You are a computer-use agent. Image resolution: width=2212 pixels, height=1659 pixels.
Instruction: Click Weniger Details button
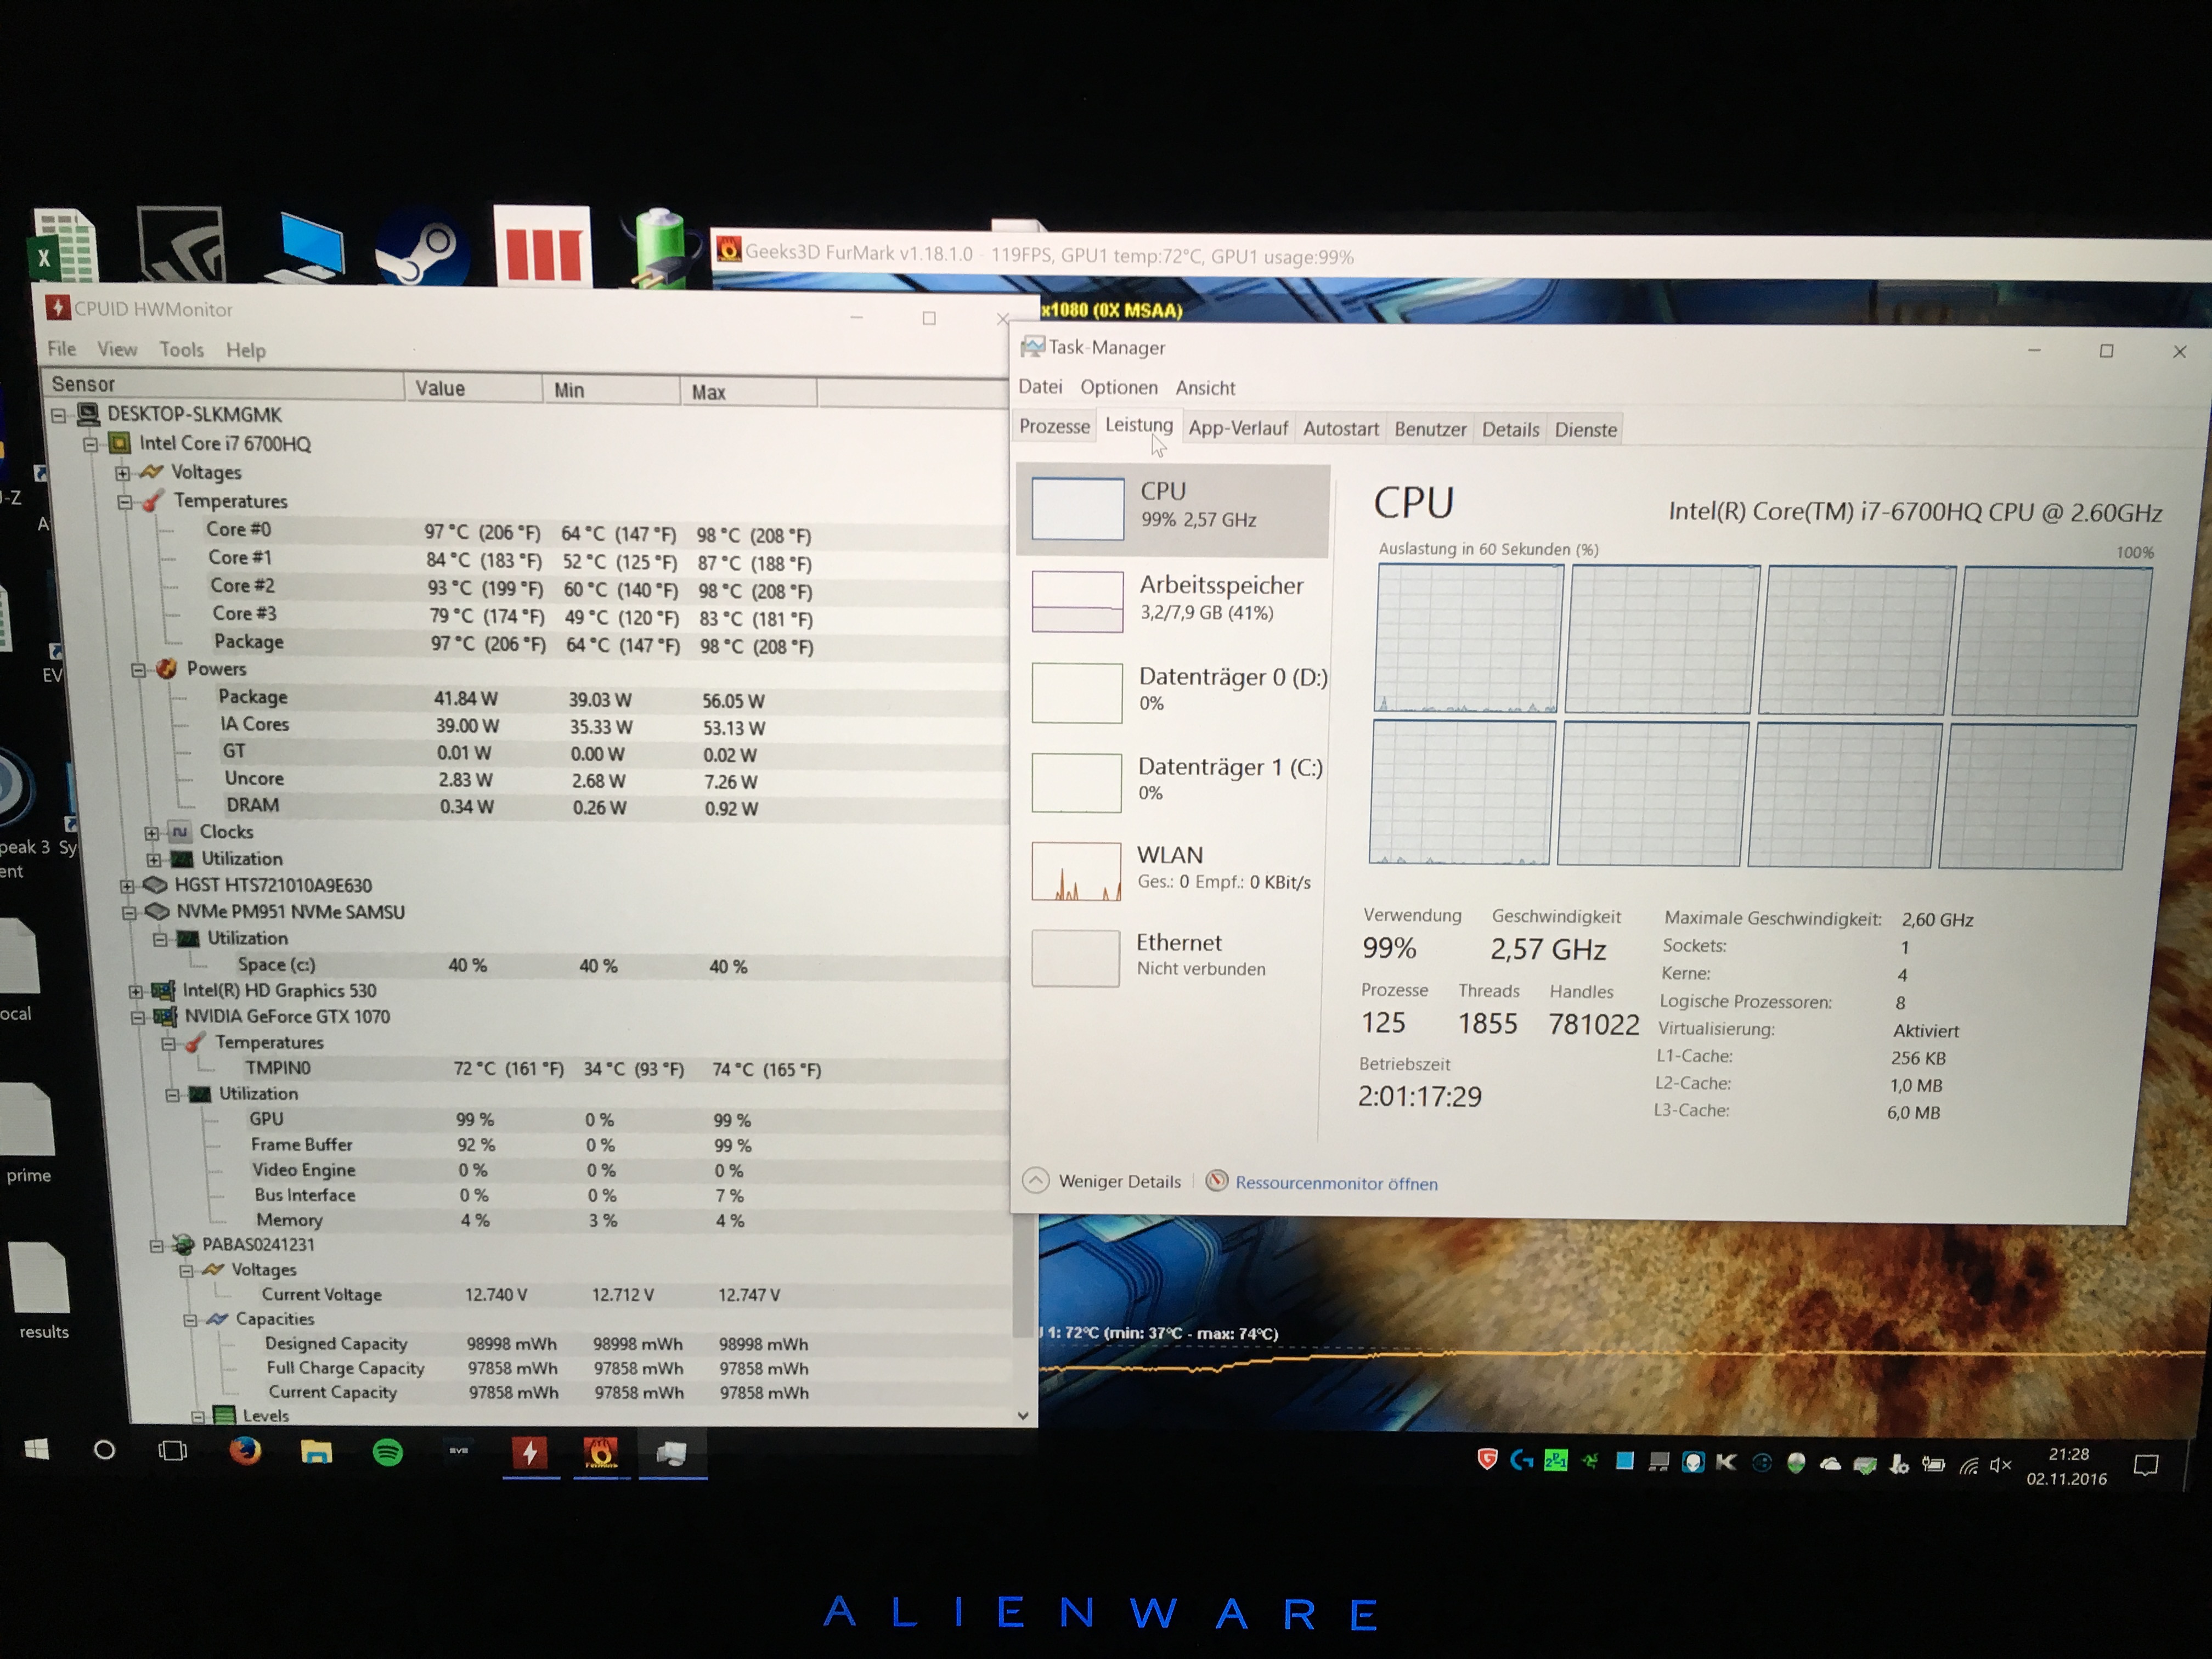click(1102, 1181)
